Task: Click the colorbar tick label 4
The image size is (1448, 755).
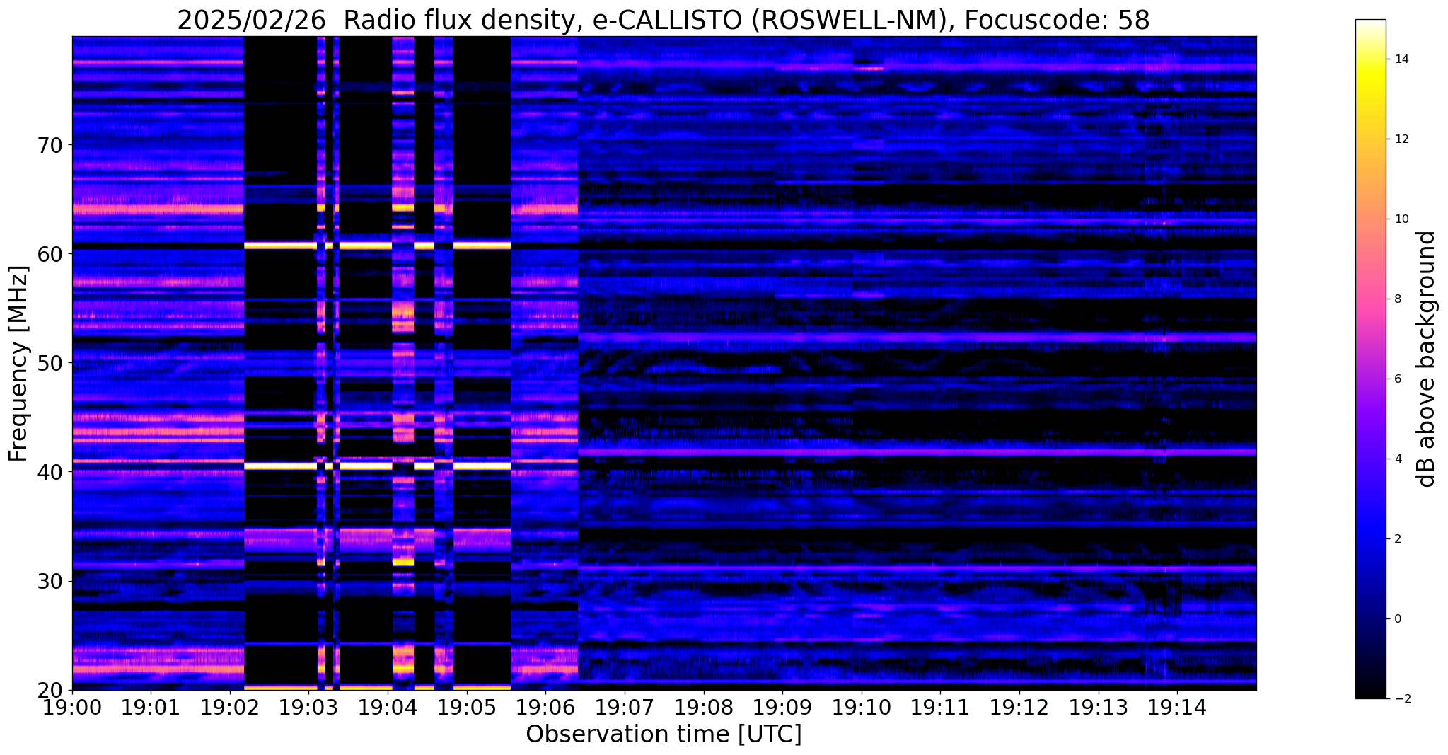Action: [1396, 459]
